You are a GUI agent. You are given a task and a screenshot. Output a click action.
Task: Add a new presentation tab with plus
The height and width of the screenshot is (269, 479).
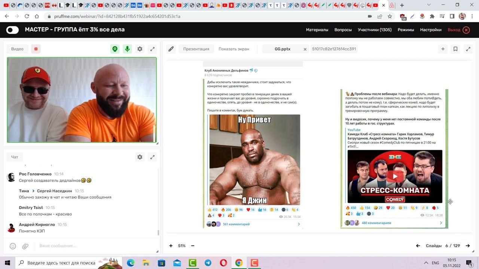point(443,49)
